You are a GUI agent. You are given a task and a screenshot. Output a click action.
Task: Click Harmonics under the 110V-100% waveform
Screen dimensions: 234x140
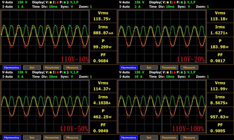pos(129,137)
